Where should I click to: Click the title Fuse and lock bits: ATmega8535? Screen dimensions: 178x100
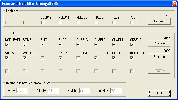tap(30, 4)
